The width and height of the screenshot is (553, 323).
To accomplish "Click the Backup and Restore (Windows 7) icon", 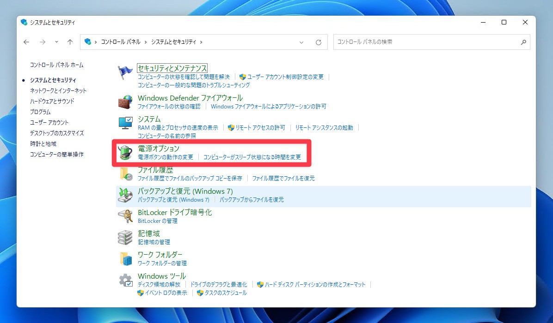I will point(125,195).
